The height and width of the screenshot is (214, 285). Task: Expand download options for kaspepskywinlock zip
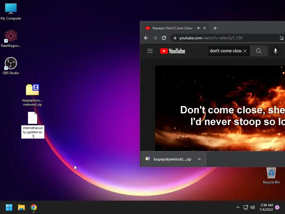coord(199,159)
